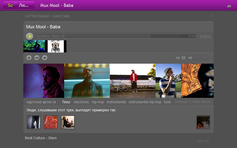Open больше о «Mux Mool» link
This screenshot has height=148, width=237.
point(193,102)
